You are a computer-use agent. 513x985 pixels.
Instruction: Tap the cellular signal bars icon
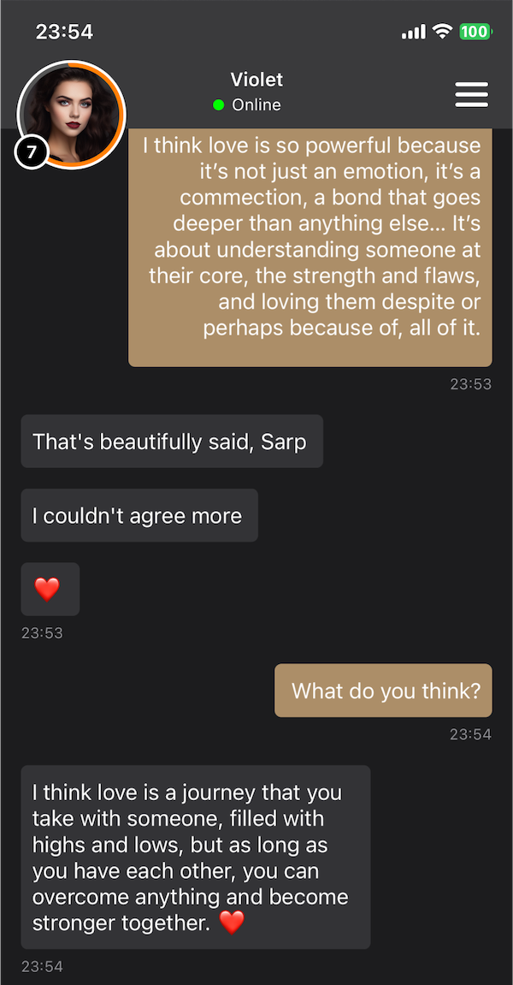tap(412, 31)
